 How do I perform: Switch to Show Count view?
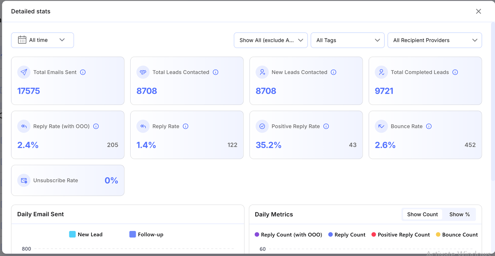[422, 214]
